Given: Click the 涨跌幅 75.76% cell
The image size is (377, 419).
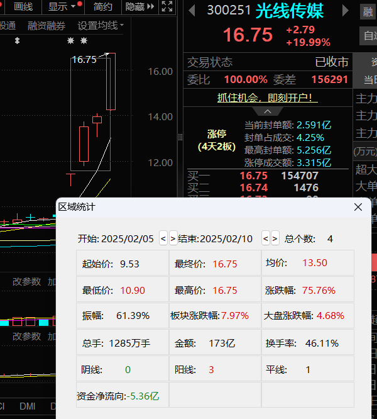Looking at the screenshot, I should click(308, 289).
